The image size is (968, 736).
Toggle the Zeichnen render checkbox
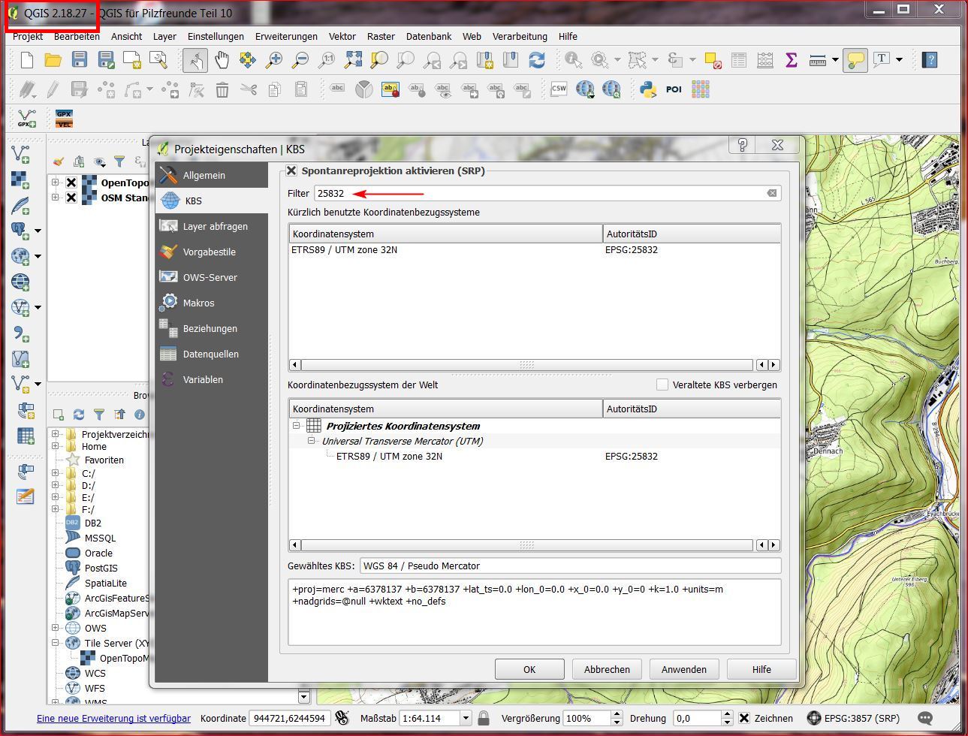coord(744,718)
